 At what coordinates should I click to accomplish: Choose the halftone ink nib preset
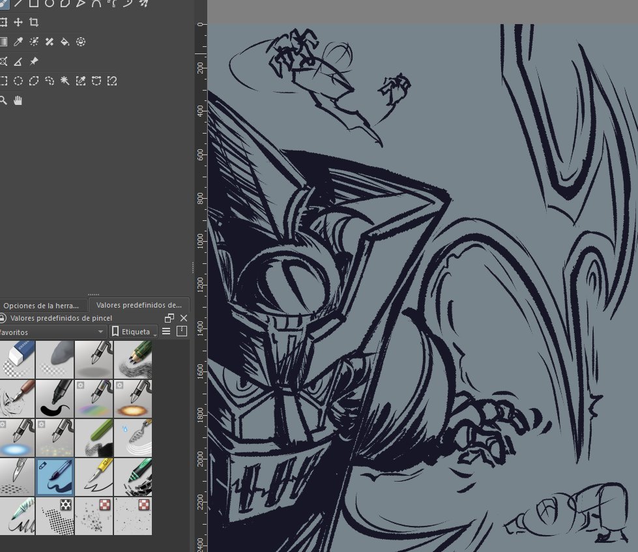pyautogui.click(x=17, y=477)
